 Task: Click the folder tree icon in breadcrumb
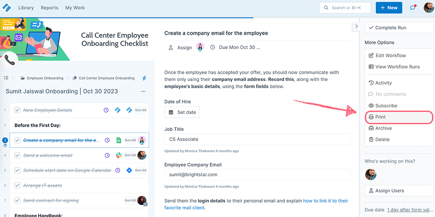tap(6, 78)
